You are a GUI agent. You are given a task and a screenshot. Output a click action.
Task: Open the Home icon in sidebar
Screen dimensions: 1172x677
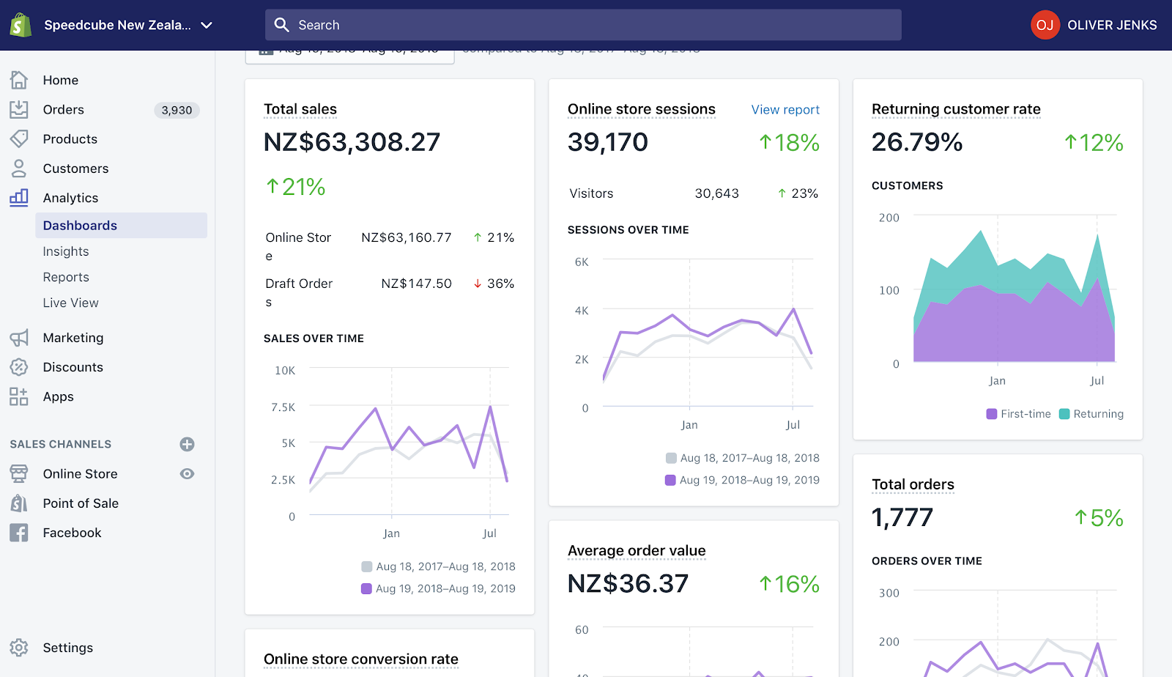(x=19, y=80)
